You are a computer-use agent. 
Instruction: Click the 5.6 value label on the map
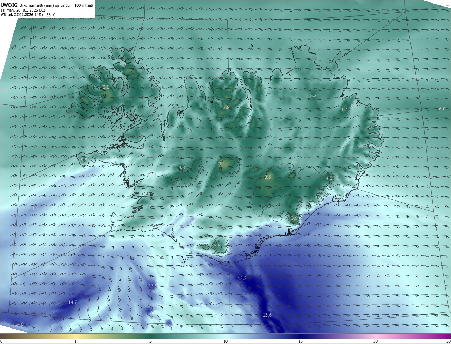click(x=217, y=246)
